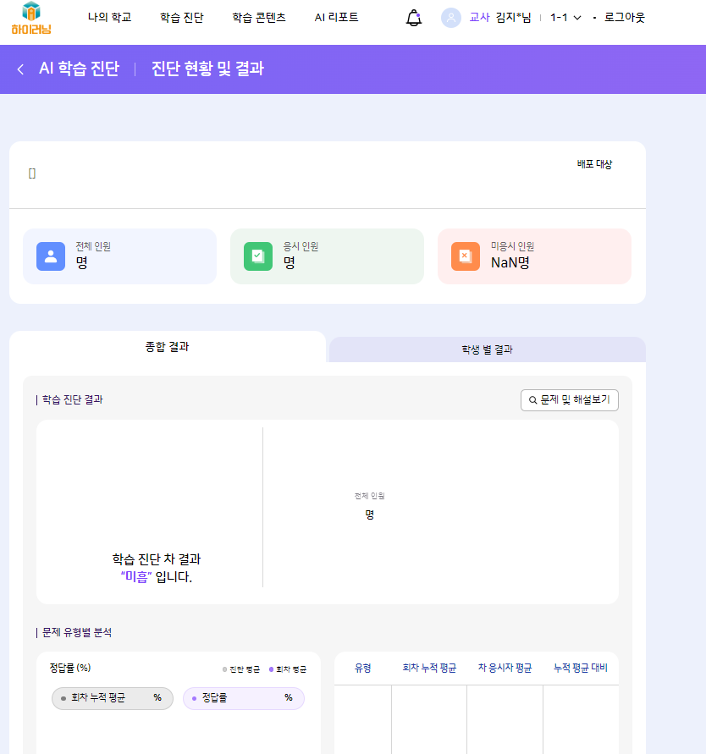The image size is (706, 754).
Task: Expand the 1-1 class dropdown
Action: [x=565, y=18]
